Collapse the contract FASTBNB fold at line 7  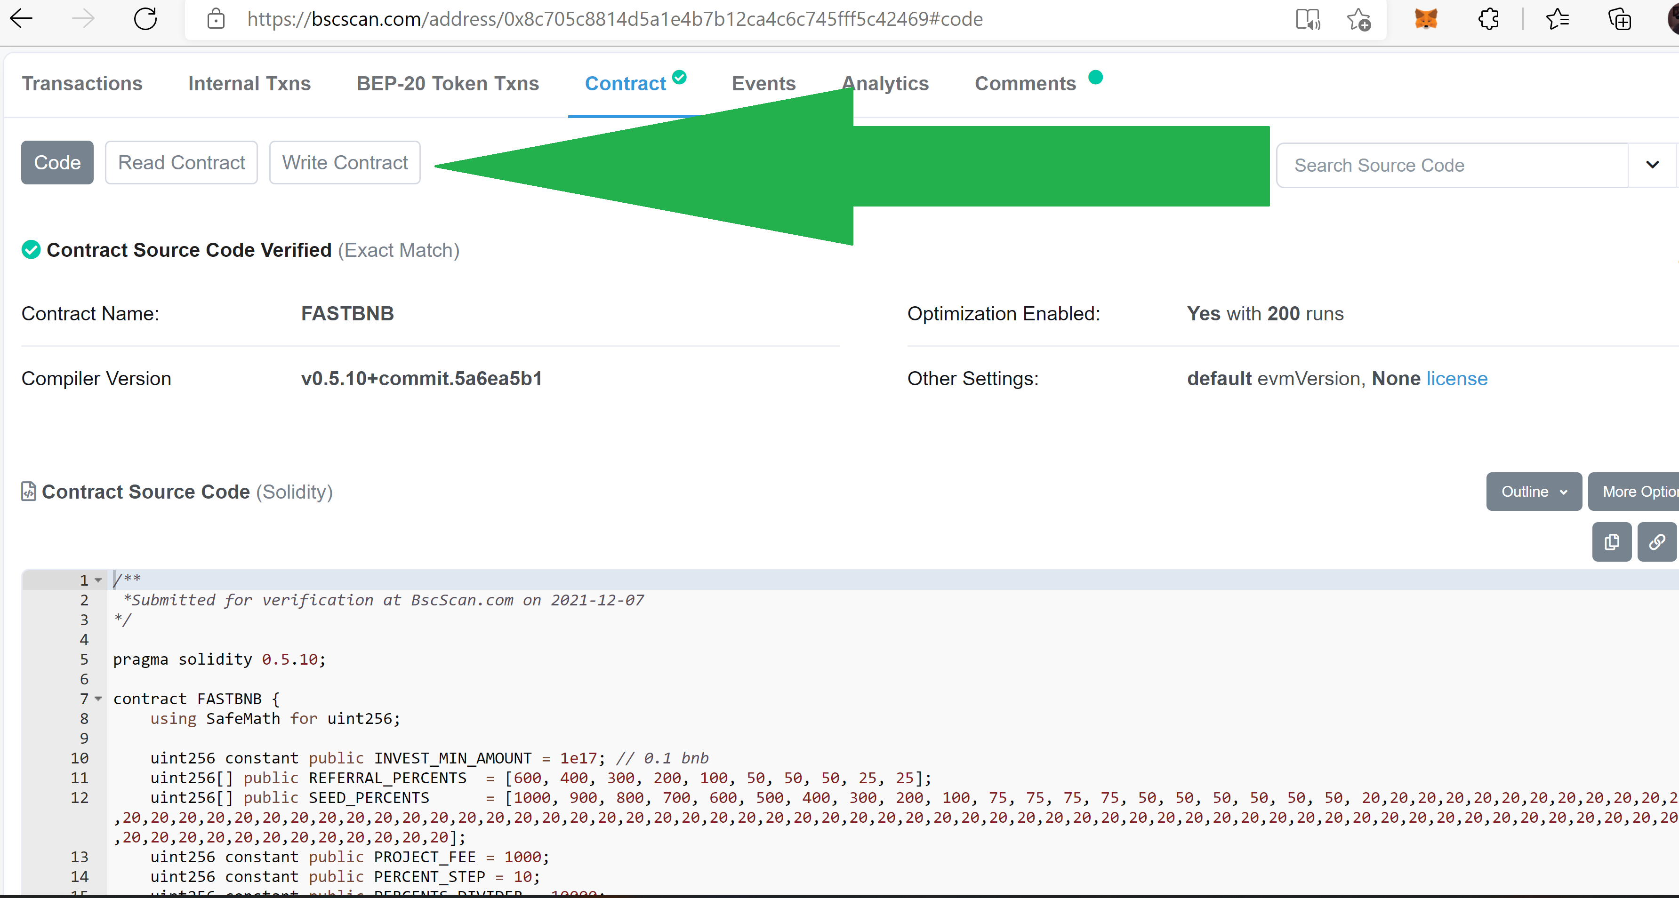[98, 699]
